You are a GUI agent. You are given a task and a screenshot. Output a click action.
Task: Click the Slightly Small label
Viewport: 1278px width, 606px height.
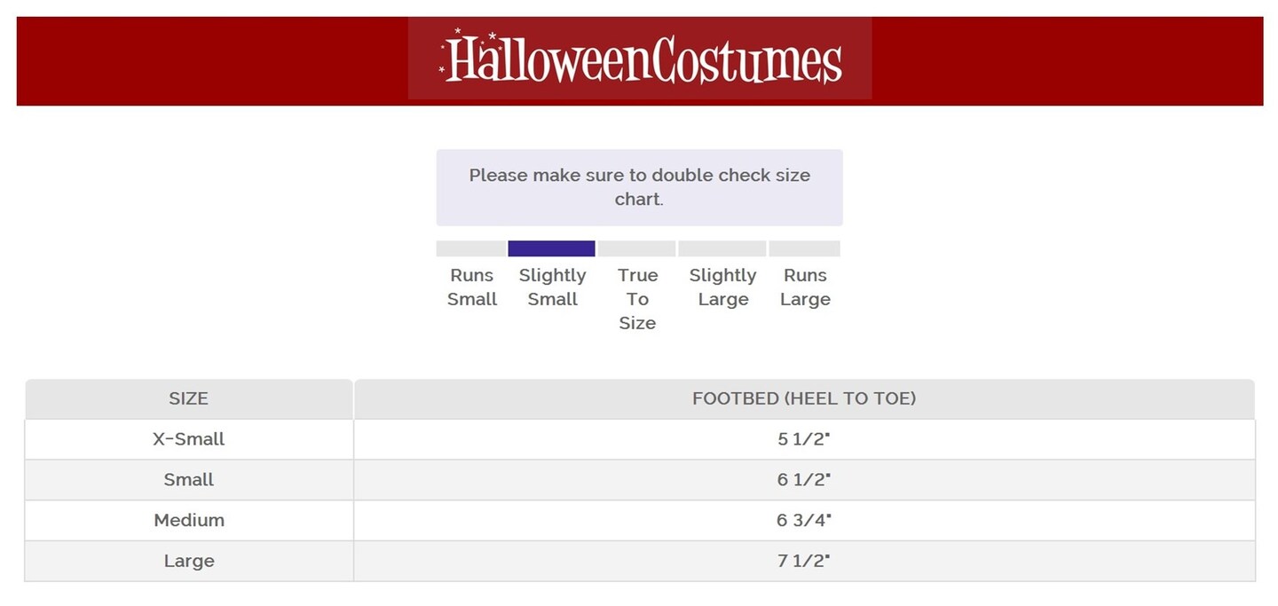(x=552, y=287)
